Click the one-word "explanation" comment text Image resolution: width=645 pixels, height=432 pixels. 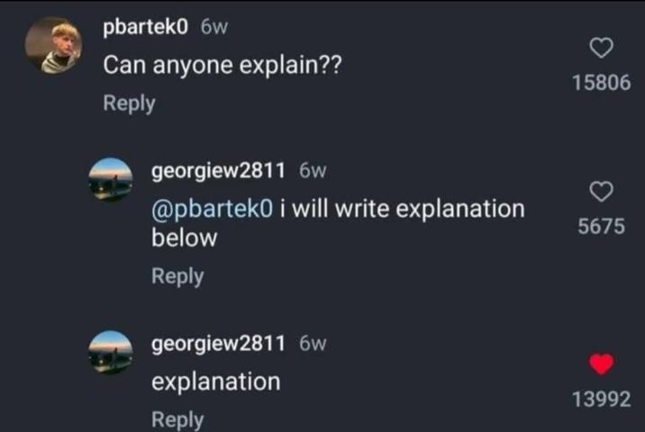point(215,382)
